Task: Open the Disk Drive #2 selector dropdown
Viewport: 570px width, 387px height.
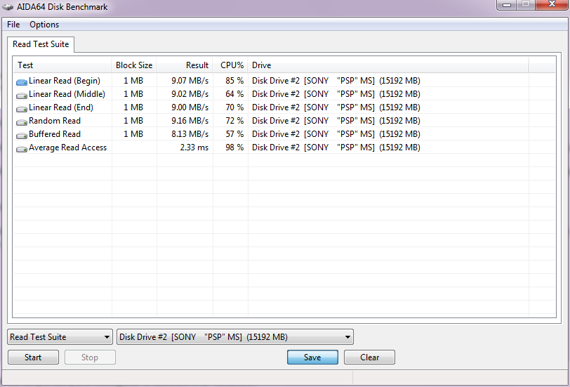Action: pyautogui.click(x=235, y=337)
